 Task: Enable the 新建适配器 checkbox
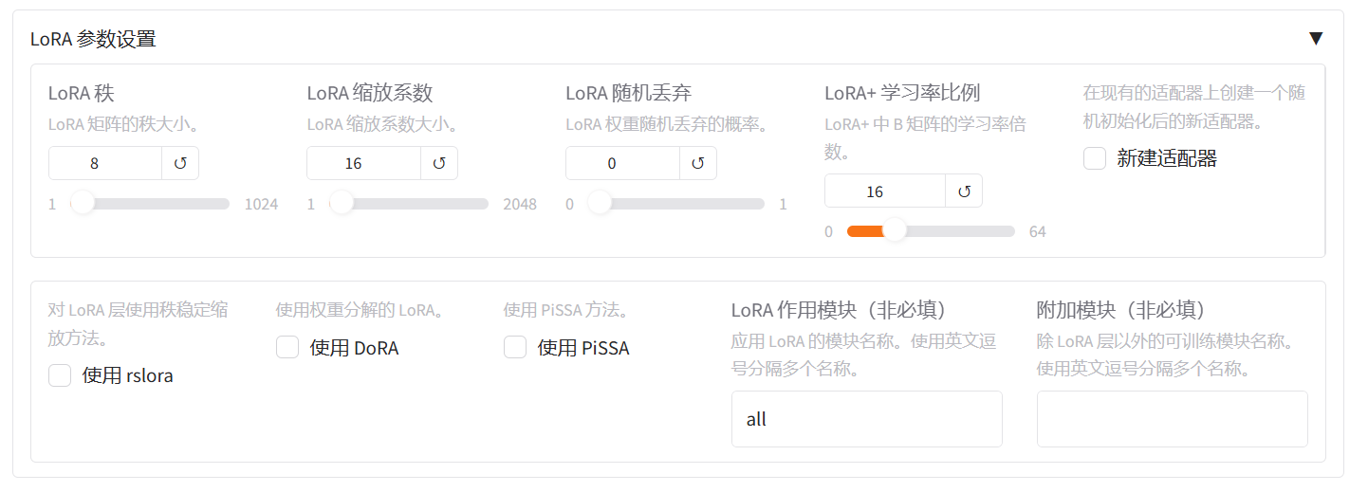[x=1095, y=158]
